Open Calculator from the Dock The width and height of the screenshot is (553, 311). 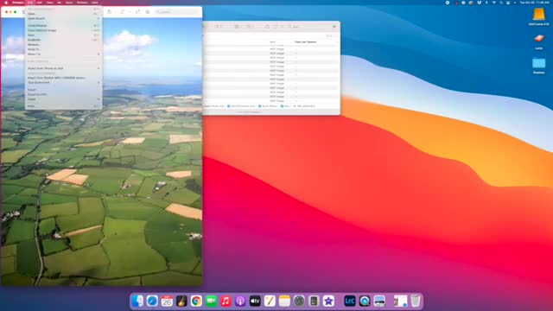(314, 301)
